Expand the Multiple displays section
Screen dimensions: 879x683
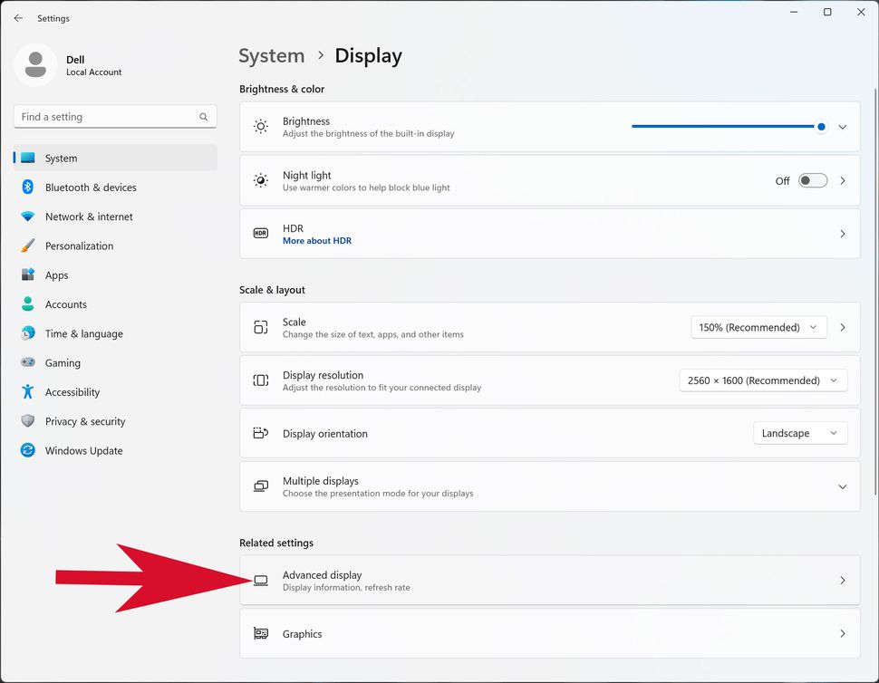pyautogui.click(x=842, y=486)
